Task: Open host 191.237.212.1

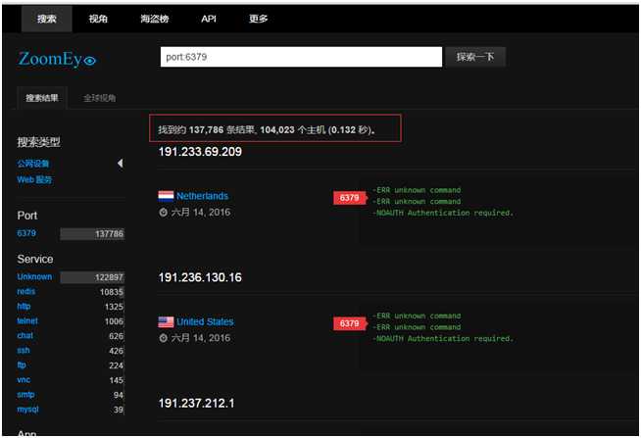Action: [196, 404]
